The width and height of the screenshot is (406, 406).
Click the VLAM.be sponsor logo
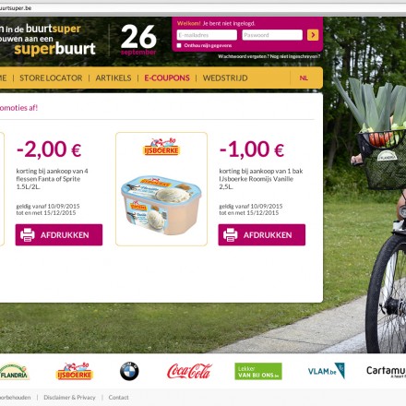point(327,371)
